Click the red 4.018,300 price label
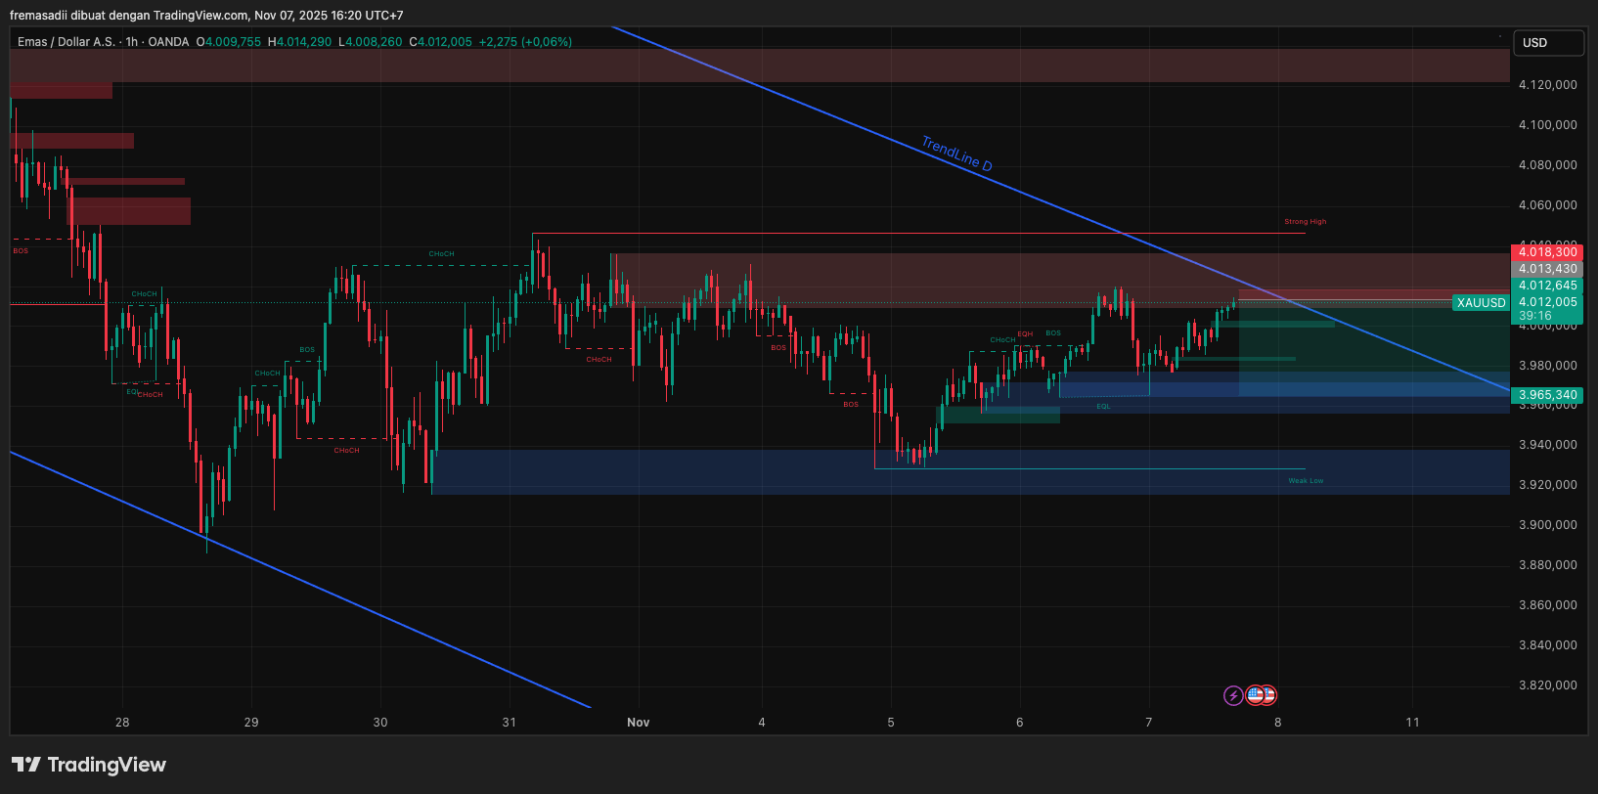1598x794 pixels. pos(1547,252)
